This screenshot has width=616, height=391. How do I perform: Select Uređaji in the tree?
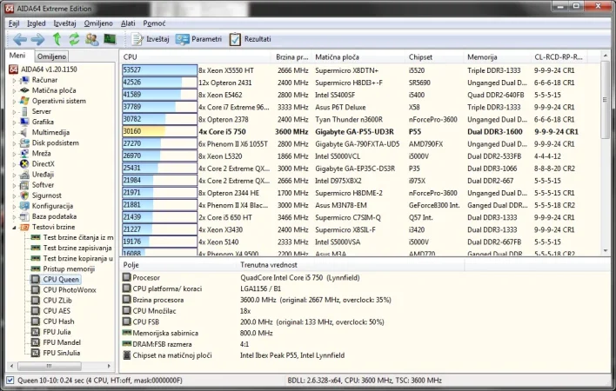(x=43, y=175)
